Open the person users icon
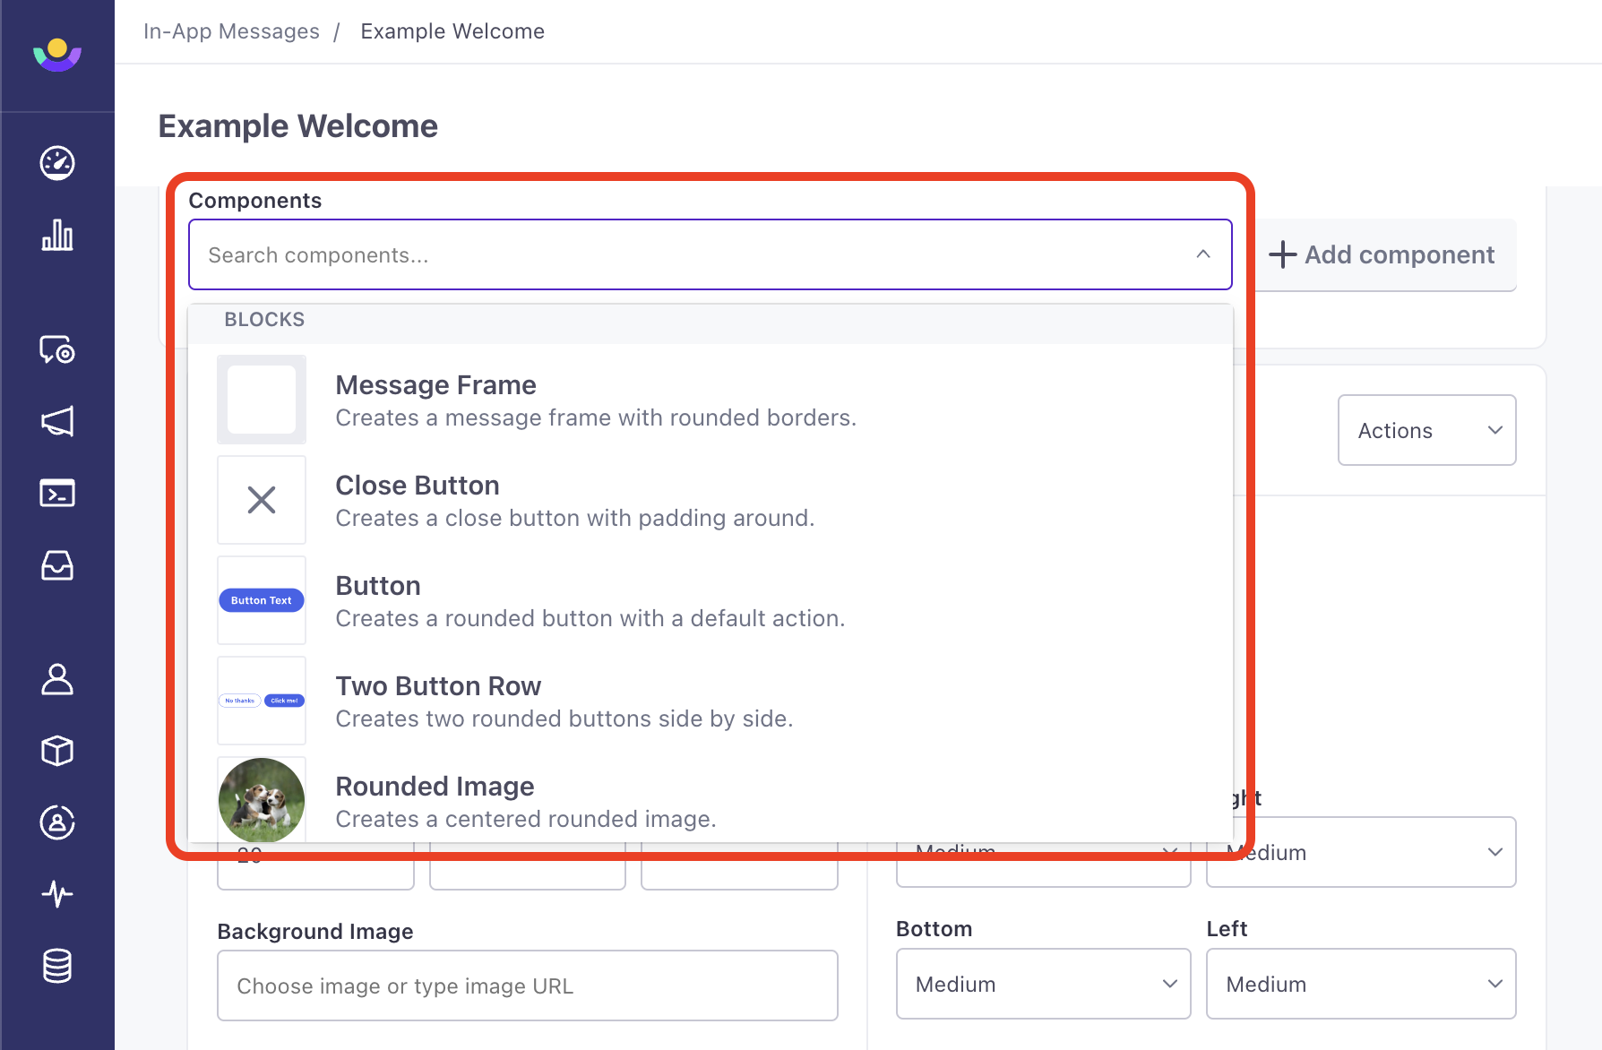This screenshot has height=1050, width=1602. pyautogui.click(x=57, y=679)
